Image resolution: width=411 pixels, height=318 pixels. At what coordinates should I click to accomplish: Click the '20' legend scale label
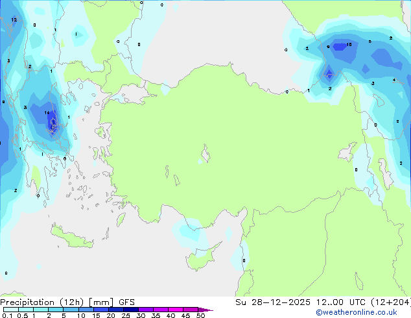(111, 315)
